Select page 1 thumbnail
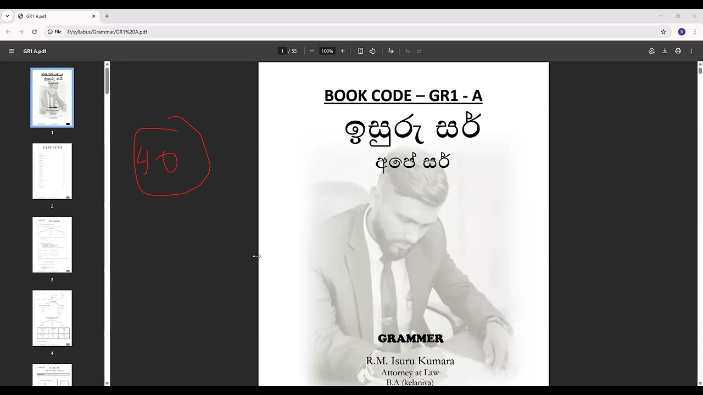 pos(52,98)
